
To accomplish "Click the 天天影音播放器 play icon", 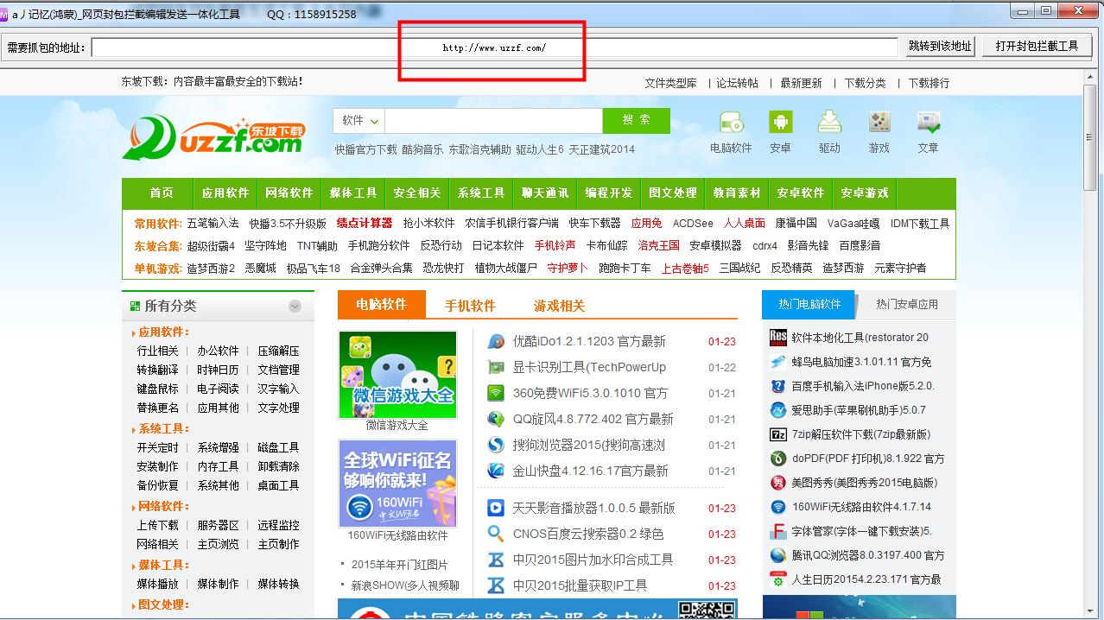I will (496, 508).
